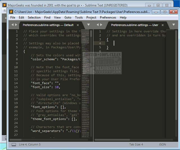This screenshot has width=180, height=150.
Task: Open the Preferences menu
Action: (108, 17)
